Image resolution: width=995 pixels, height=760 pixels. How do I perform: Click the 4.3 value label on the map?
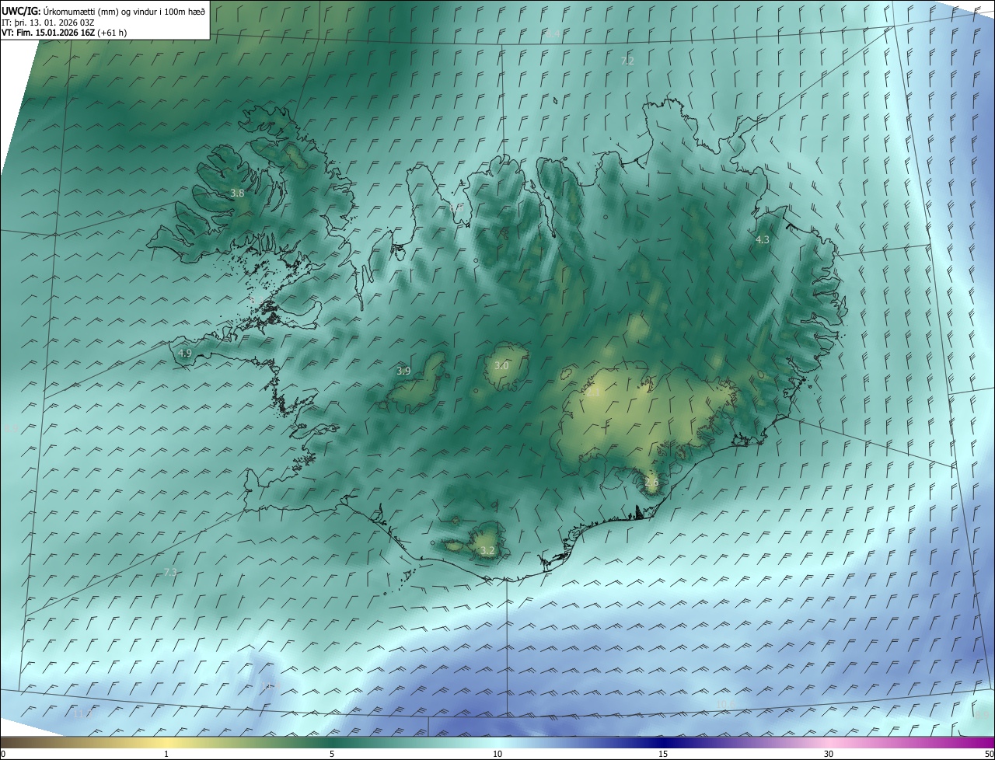tap(763, 240)
